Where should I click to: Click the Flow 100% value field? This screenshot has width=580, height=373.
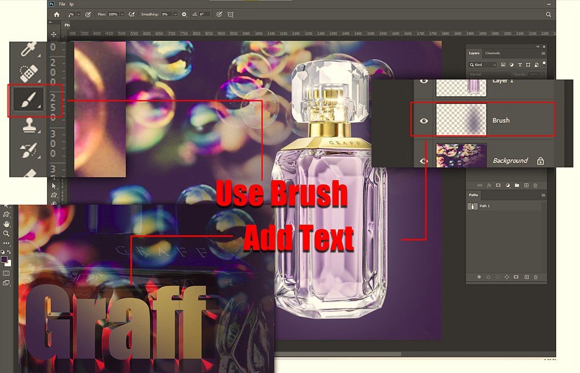(113, 15)
